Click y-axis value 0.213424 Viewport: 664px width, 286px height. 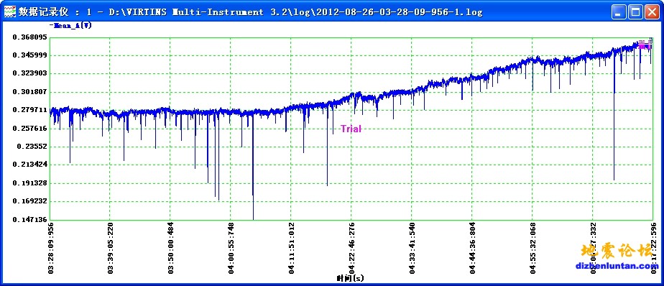pyautogui.click(x=29, y=165)
